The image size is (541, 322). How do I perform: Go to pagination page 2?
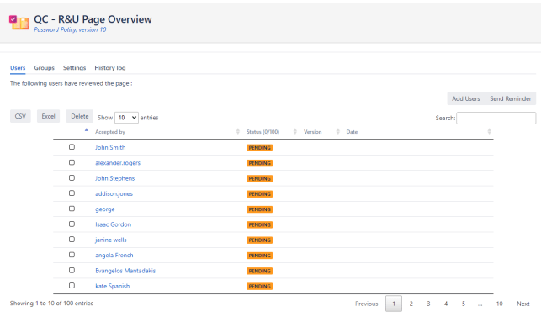[x=411, y=304]
